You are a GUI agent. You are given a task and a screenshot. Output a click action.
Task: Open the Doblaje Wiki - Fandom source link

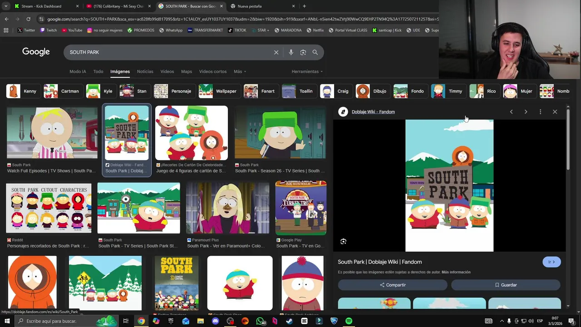pos(373,112)
